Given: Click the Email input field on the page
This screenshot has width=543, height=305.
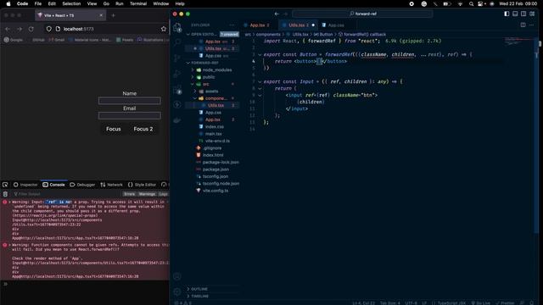Looking at the screenshot, I should (130, 115).
